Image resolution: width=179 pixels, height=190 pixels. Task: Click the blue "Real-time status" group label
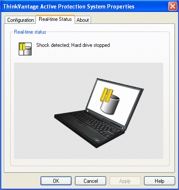click(x=30, y=32)
